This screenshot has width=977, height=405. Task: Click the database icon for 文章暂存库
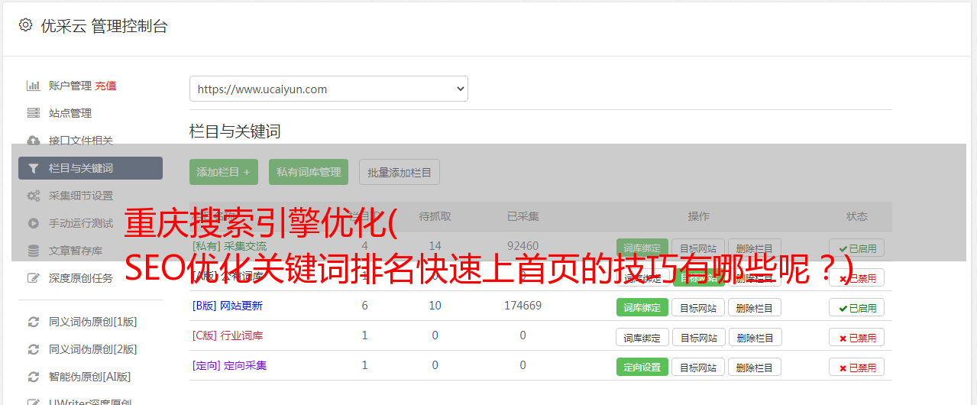33,251
